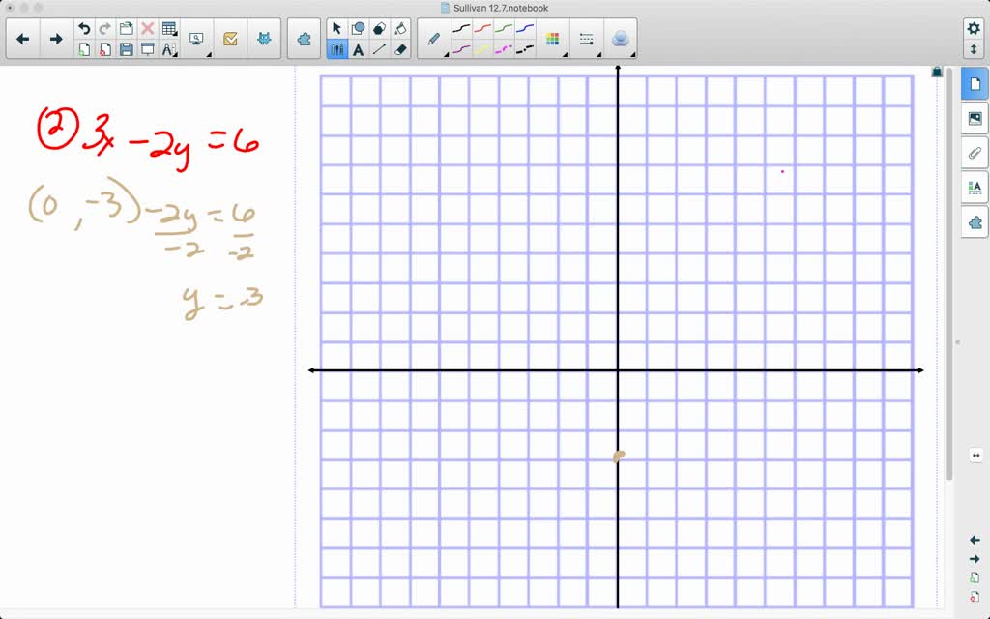Pick the Eraser tool
Image resolution: width=990 pixels, height=619 pixels.
(x=400, y=47)
